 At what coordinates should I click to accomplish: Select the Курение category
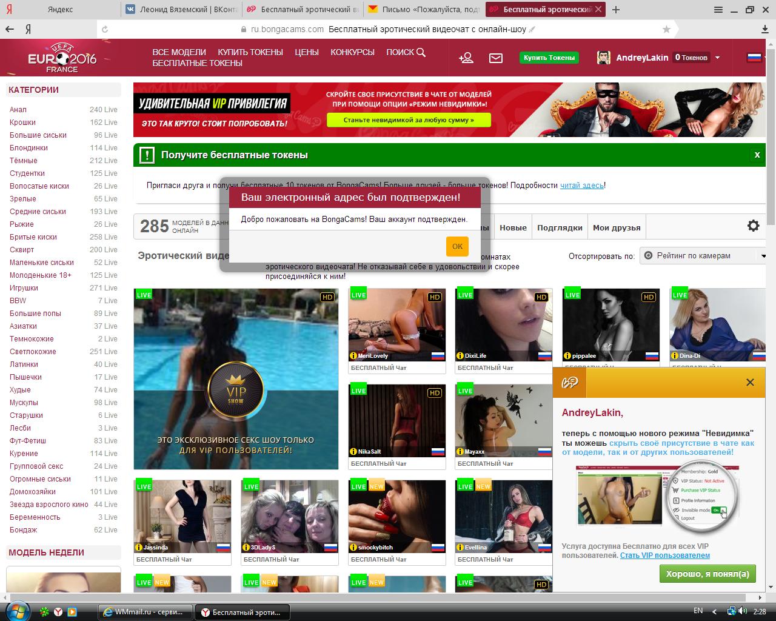tap(24, 454)
